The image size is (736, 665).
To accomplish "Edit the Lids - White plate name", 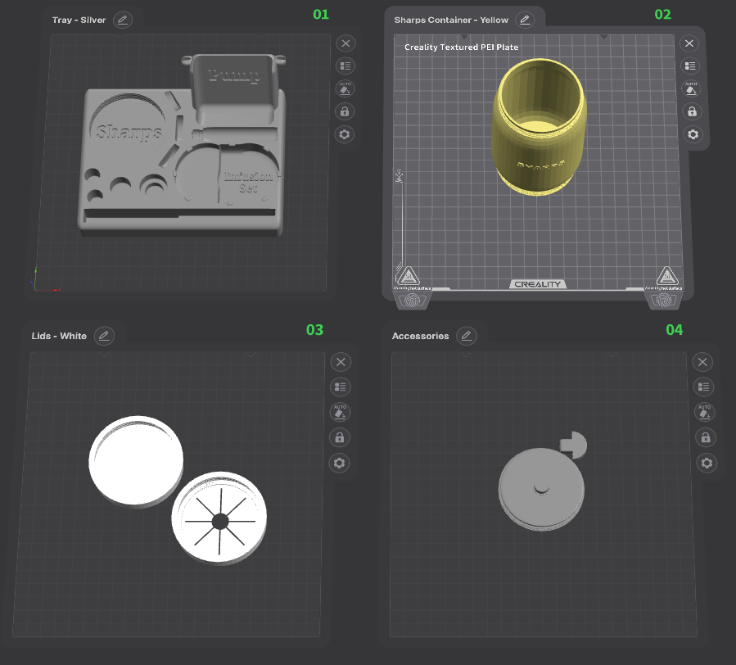I will (103, 336).
